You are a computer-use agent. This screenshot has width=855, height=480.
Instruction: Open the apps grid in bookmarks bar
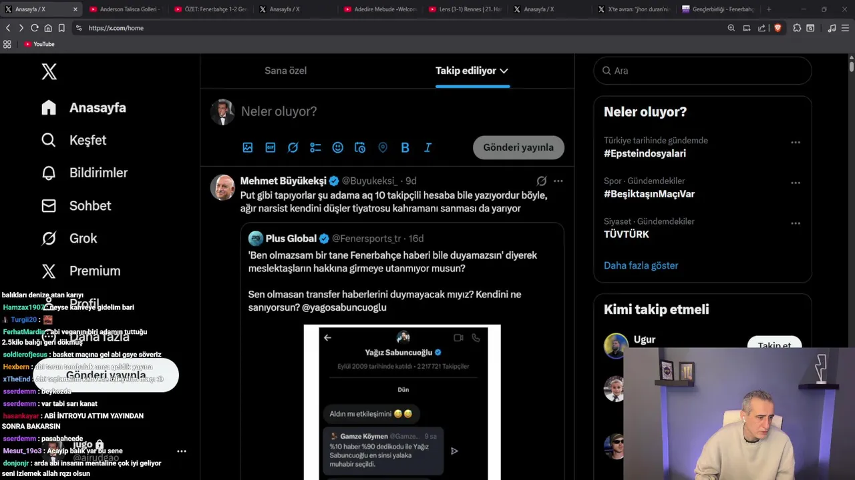(7, 44)
